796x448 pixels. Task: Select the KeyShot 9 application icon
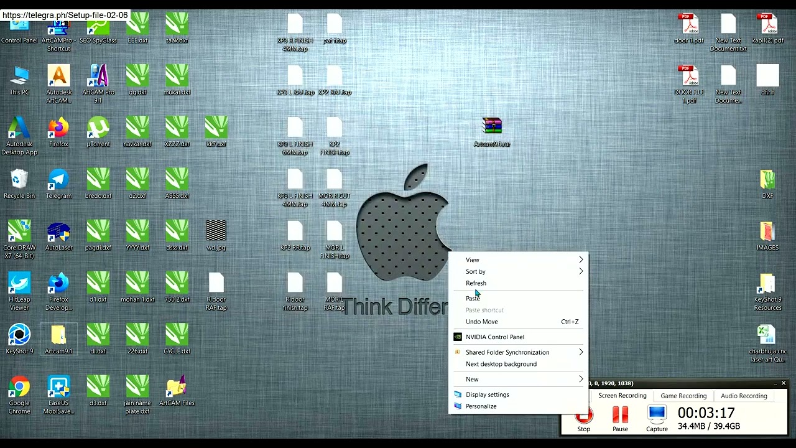pos(19,339)
